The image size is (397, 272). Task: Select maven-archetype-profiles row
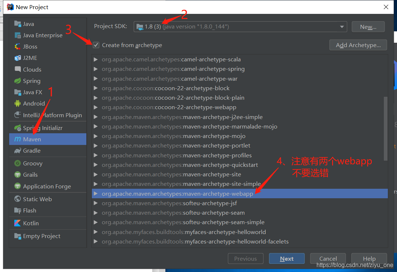pos(240,155)
